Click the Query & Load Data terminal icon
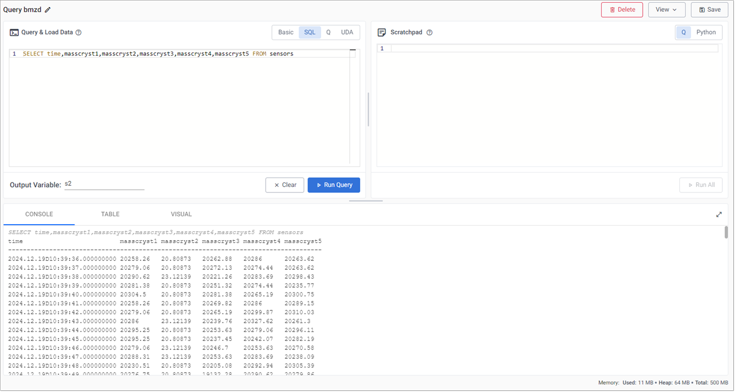 coord(14,32)
